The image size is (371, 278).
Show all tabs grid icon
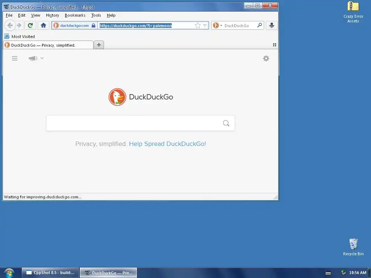pos(275,45)
